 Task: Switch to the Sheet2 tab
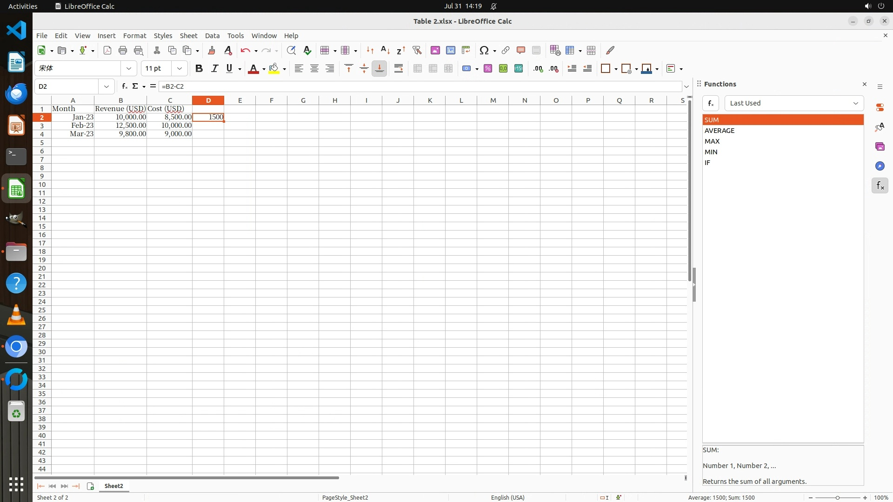(113, 486)
